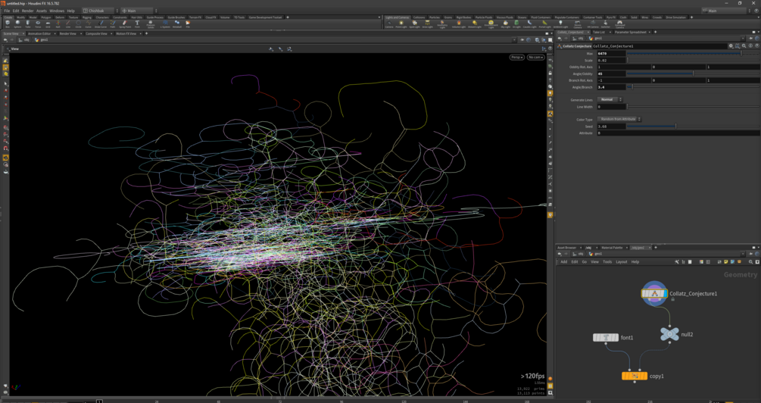Switch to the Composite View tab
The width and height of the screenshot is (761, 403).
tap(97, 33)
